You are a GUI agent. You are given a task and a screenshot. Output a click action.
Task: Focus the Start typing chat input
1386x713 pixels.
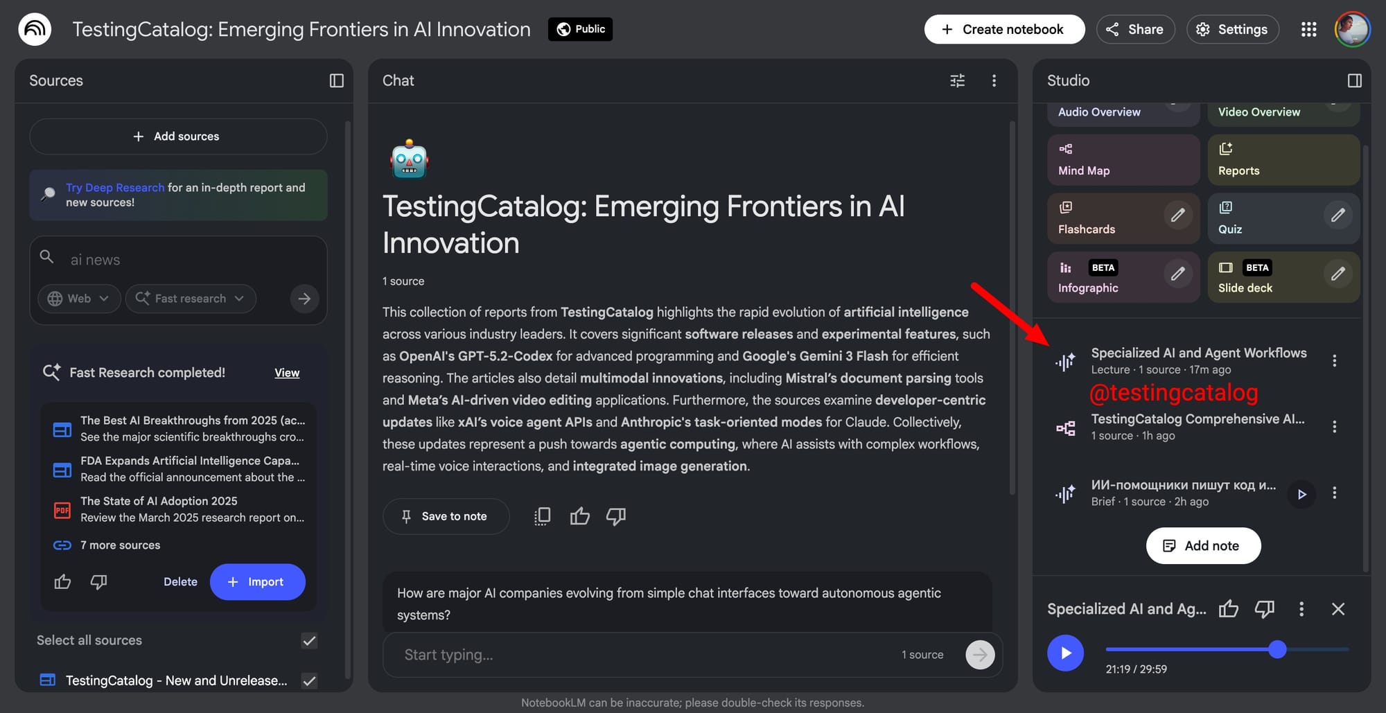tap(644, 655)
